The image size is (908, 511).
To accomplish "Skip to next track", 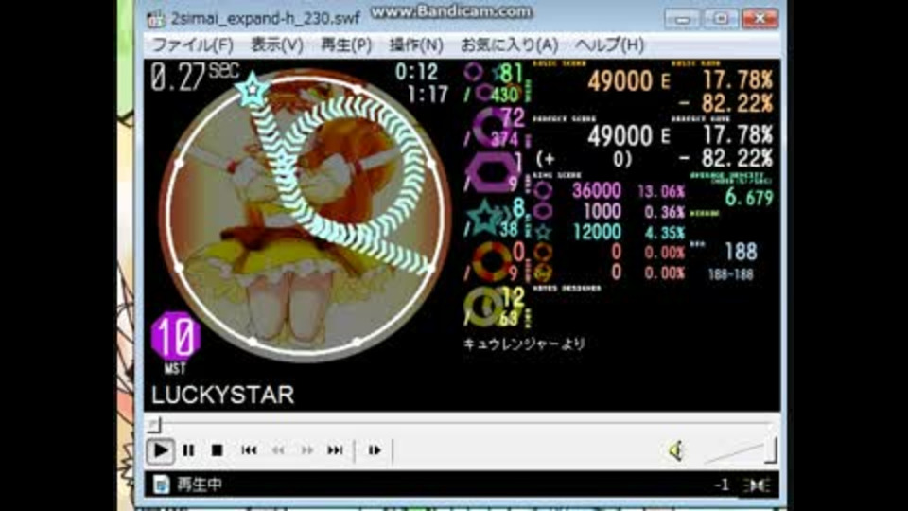I will 335,450.
